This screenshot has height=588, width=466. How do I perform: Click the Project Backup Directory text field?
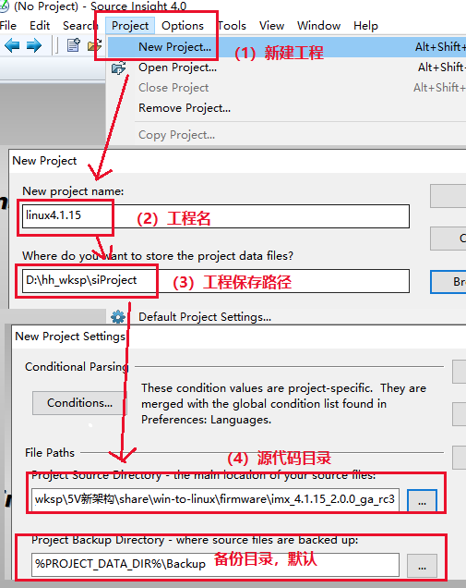[x=215, y=565]
